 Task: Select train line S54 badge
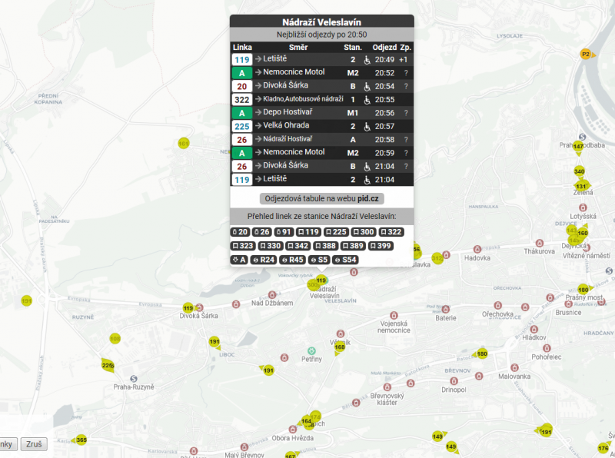click(345, 260)
